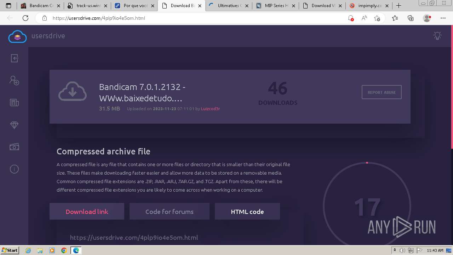Viewport: 453px width, 255px height.
Task: Select the HTML code tab
Action: coord(247,211)
